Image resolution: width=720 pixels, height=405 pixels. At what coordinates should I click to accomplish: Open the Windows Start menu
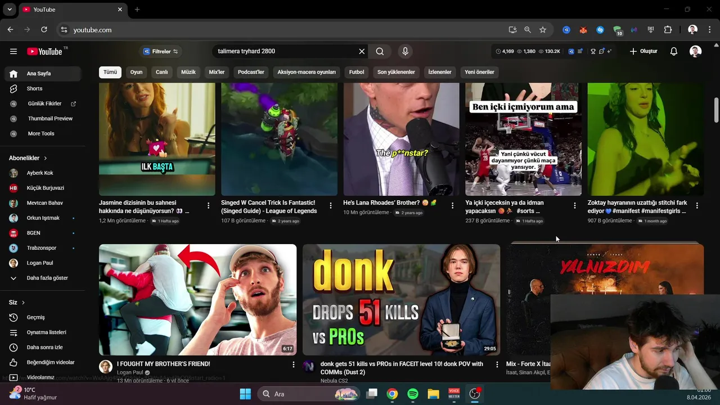[x=245, y=394]
